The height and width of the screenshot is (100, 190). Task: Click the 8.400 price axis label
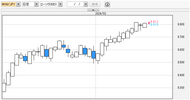point(181,75)
